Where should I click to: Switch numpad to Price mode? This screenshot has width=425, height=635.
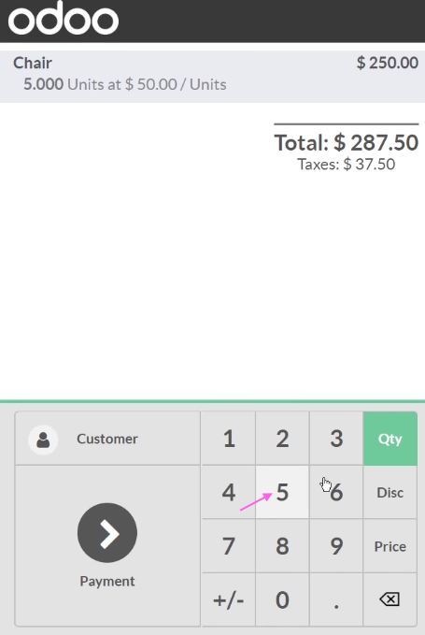click(390, 546)
